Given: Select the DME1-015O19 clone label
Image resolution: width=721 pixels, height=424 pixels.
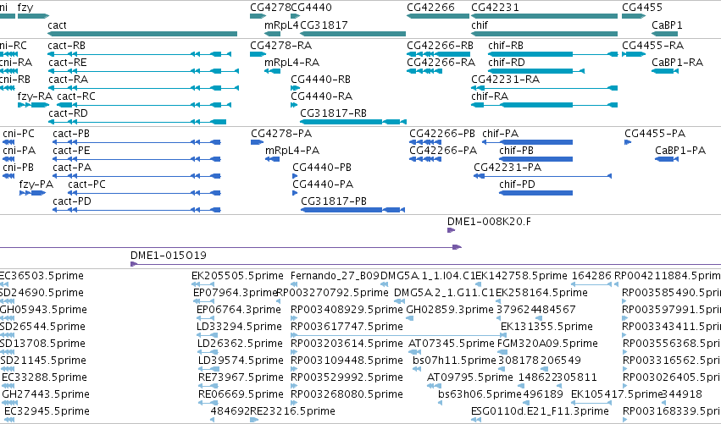Looking at the screenshot, I should click(x=169, y=256).
